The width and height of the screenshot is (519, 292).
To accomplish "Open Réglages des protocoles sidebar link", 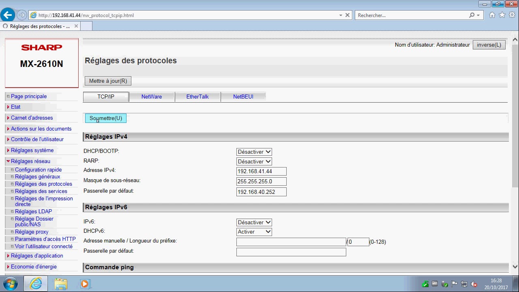I will 44,184.
